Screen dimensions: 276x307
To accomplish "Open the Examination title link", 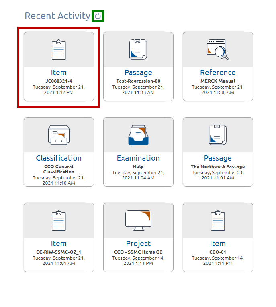I will [x=138, y=158].
